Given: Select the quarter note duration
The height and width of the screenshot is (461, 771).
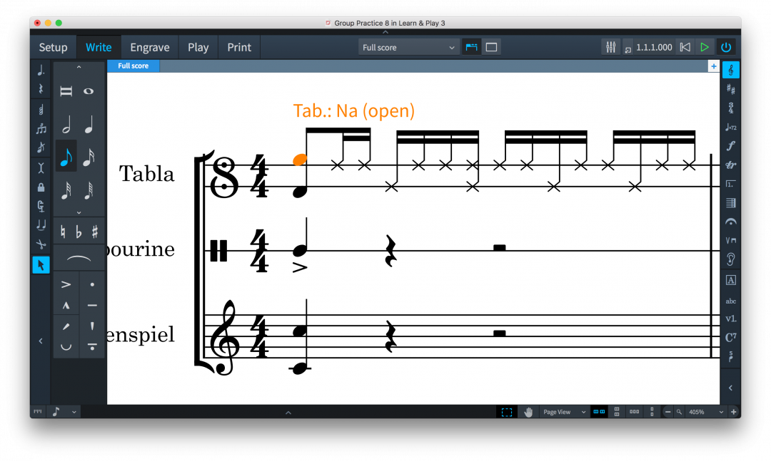Looking at the screenshot, I should coord(89,125).
